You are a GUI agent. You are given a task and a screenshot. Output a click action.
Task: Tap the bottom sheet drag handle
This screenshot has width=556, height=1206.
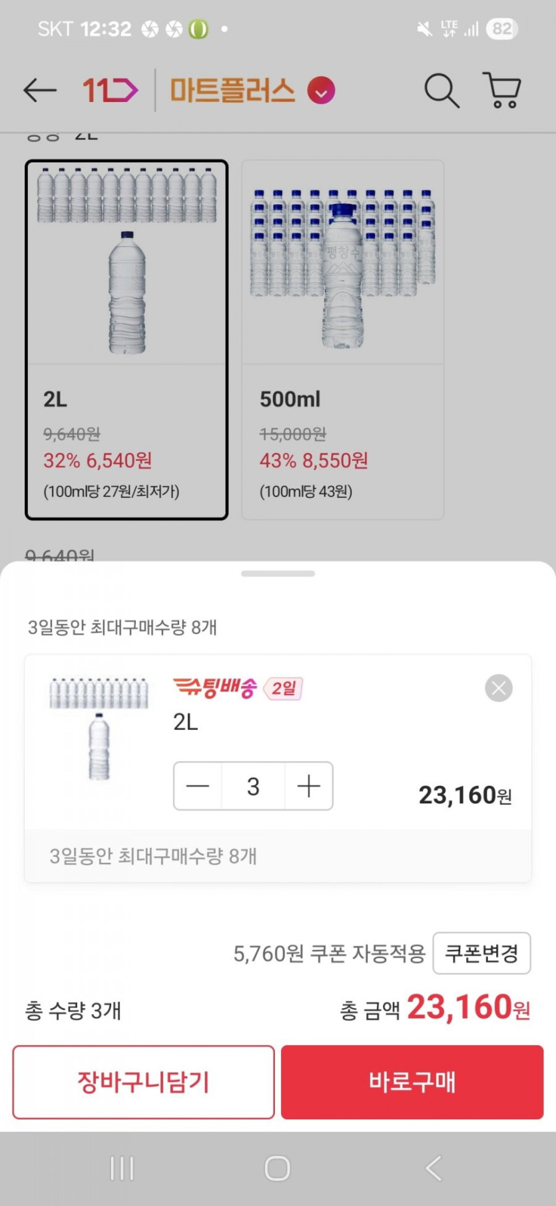pos(278,573)
